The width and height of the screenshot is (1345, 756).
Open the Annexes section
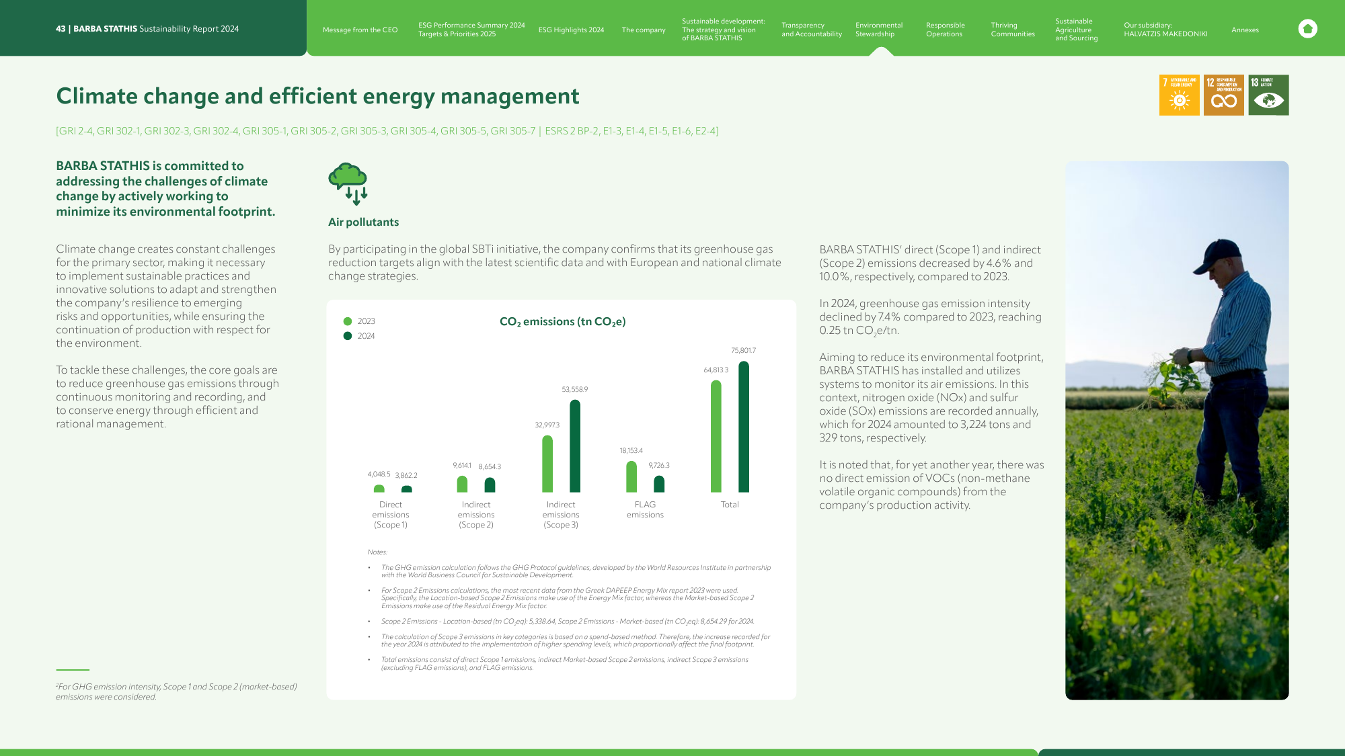click(1245, 30)
